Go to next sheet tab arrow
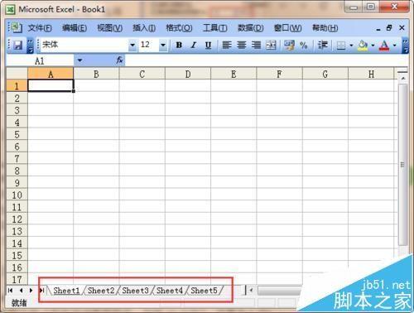Screen dimensions: 414x313 (31, 290)
